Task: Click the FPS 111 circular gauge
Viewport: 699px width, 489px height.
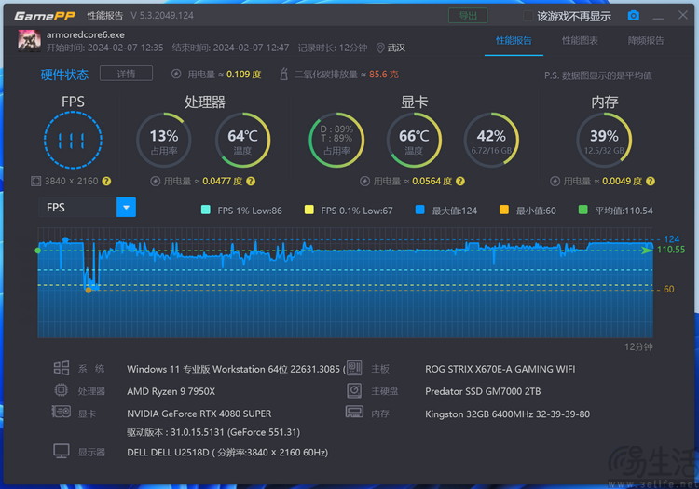Action: pyautogui.click(x=73, y=141)
